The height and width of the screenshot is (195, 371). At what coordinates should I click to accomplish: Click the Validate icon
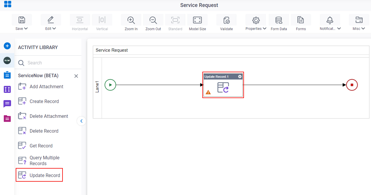pyautogui.click(x=226, y=20)
